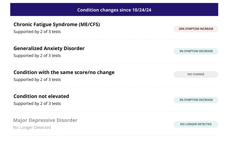Open the 'Condition not elevated' title
This screenshot has height=148, width=230.
(x=41, y=96)
